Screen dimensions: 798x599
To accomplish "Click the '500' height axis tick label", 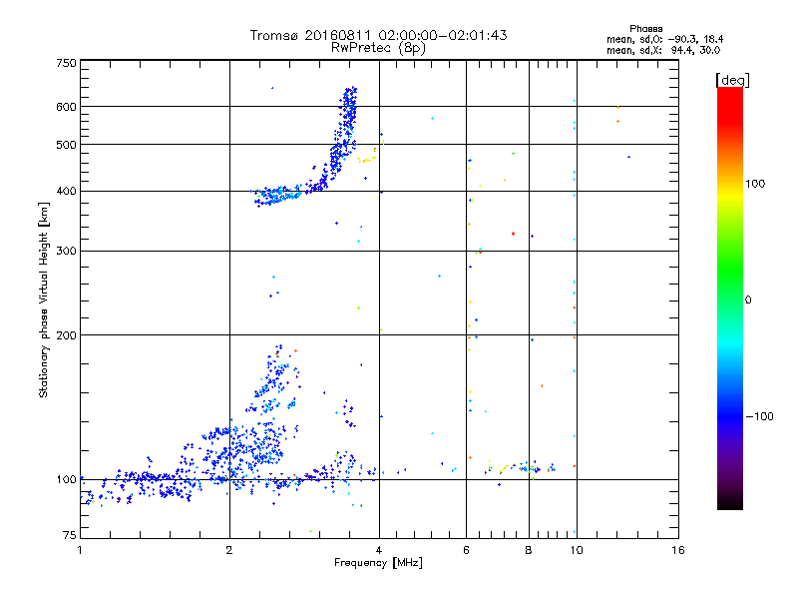I will (66, 145).
